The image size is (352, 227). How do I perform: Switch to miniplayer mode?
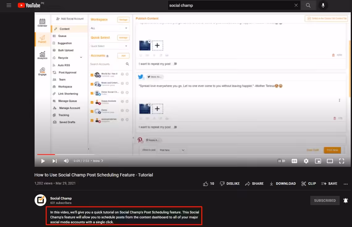[x=318, y=161]
